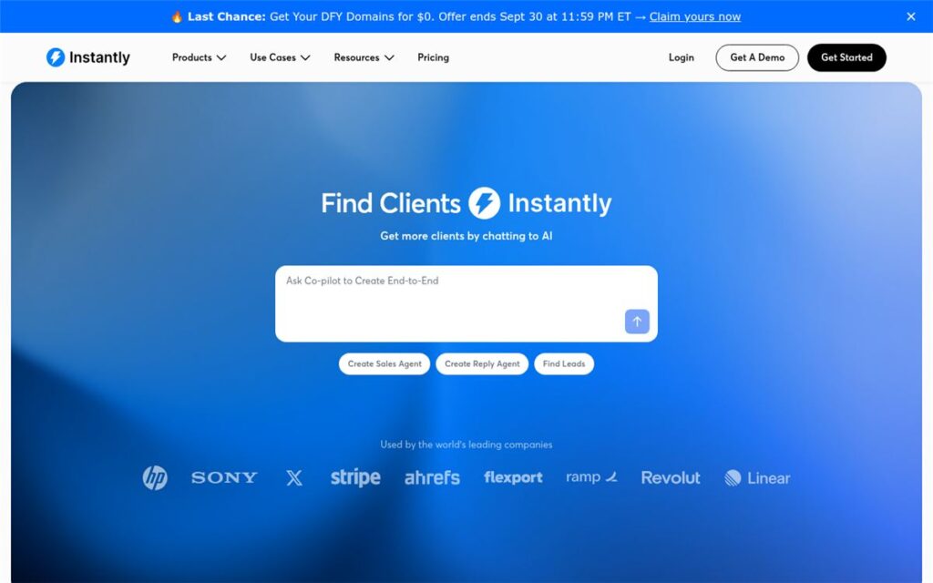Click the 'Last Chance:' bold banner text

[227, 16]
